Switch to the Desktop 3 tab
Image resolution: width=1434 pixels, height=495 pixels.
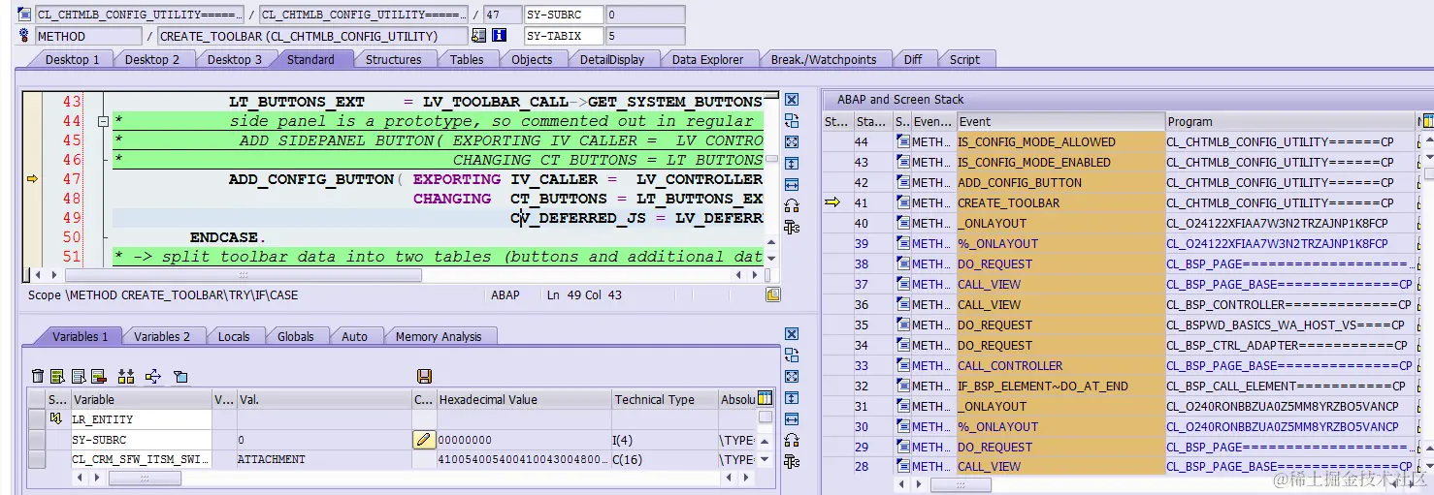[x=234, y=59]
